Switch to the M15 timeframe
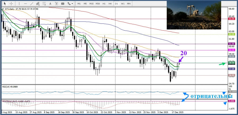This screenshot has width=238, height=115. (x=91, y=4)
